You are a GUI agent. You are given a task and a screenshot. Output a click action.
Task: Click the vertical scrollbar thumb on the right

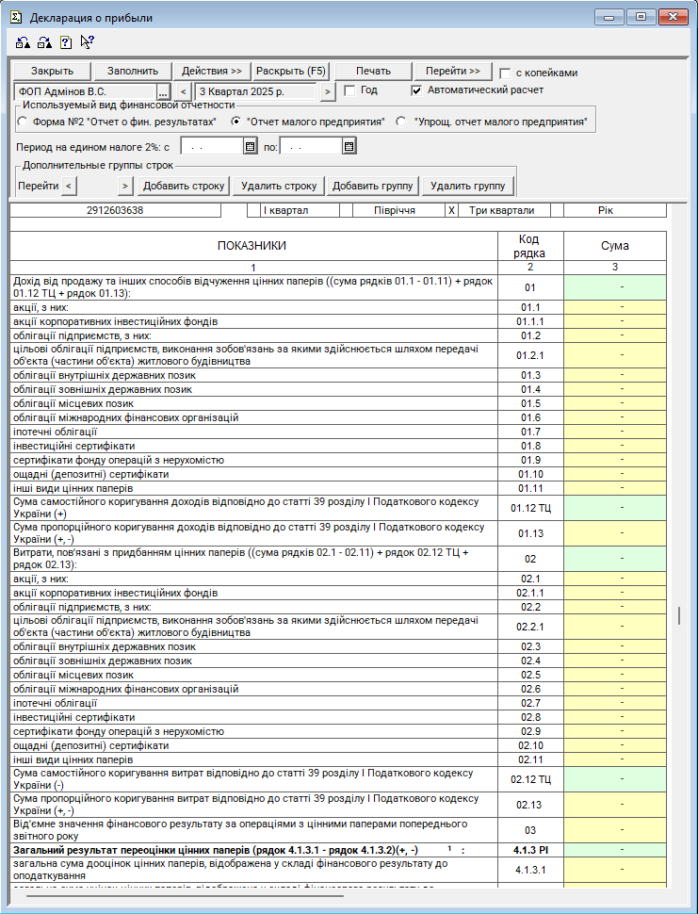678,615
